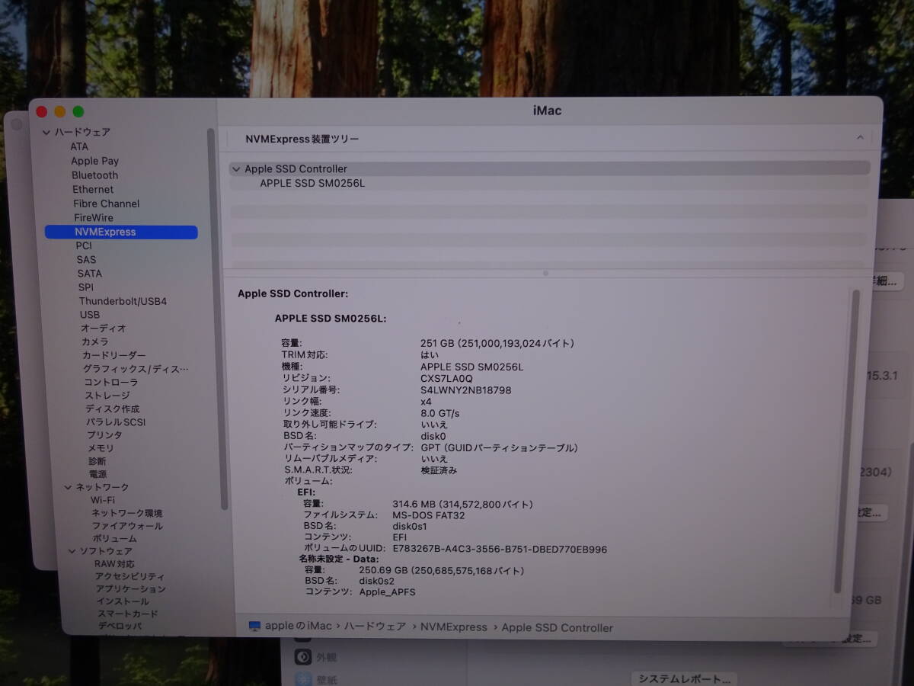Image resolution: width=914 pixels, height=686 pixels.
Task: Collapse the ソフトウェア section in the sidebar
Action: (x=72, y=551)
